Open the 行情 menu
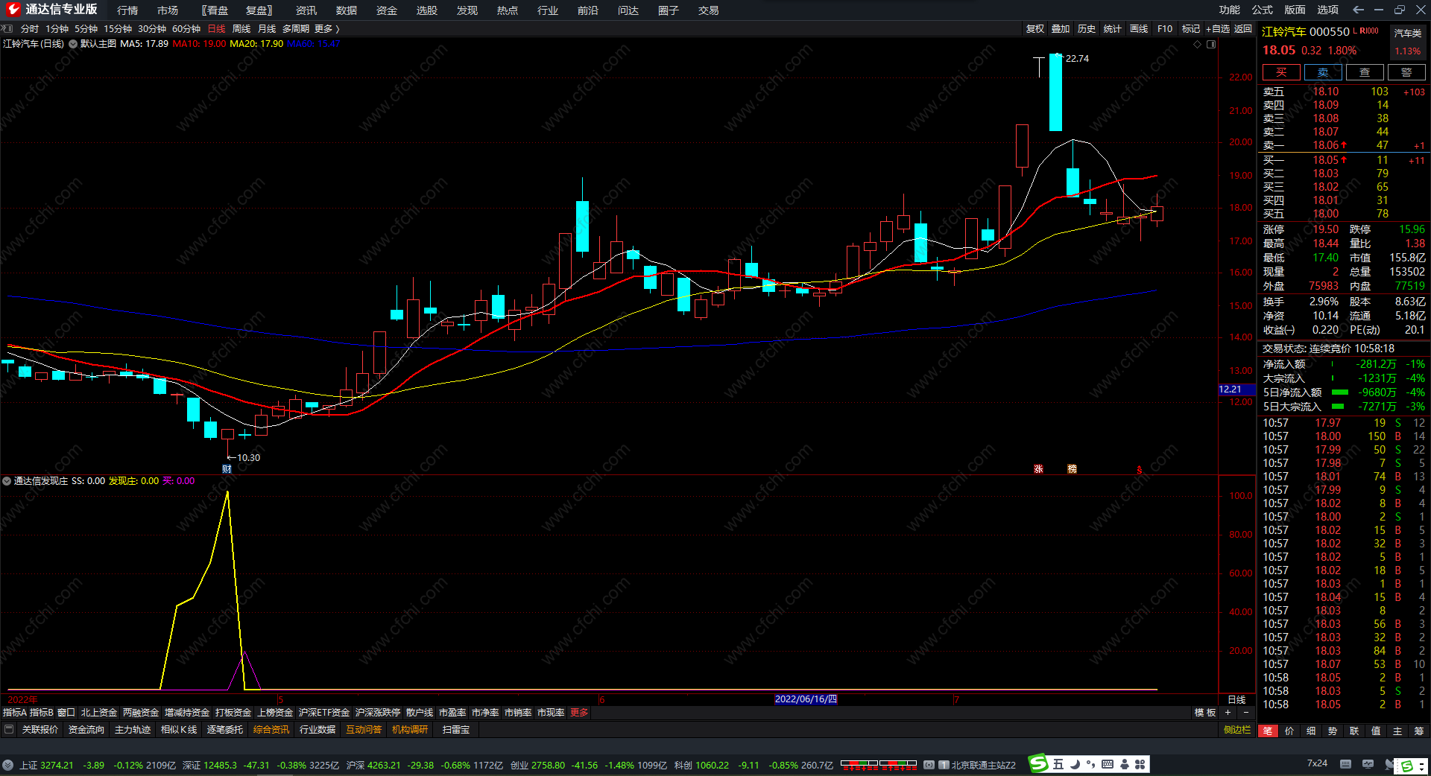This screenshot has width=1431, height=776. click(127, 10)
